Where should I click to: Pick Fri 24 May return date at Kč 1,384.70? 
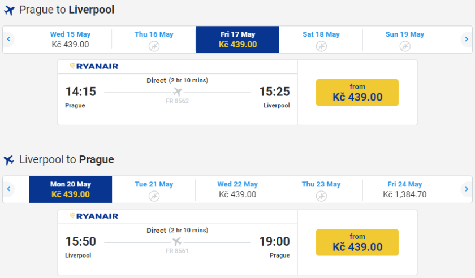coord(405,189)
